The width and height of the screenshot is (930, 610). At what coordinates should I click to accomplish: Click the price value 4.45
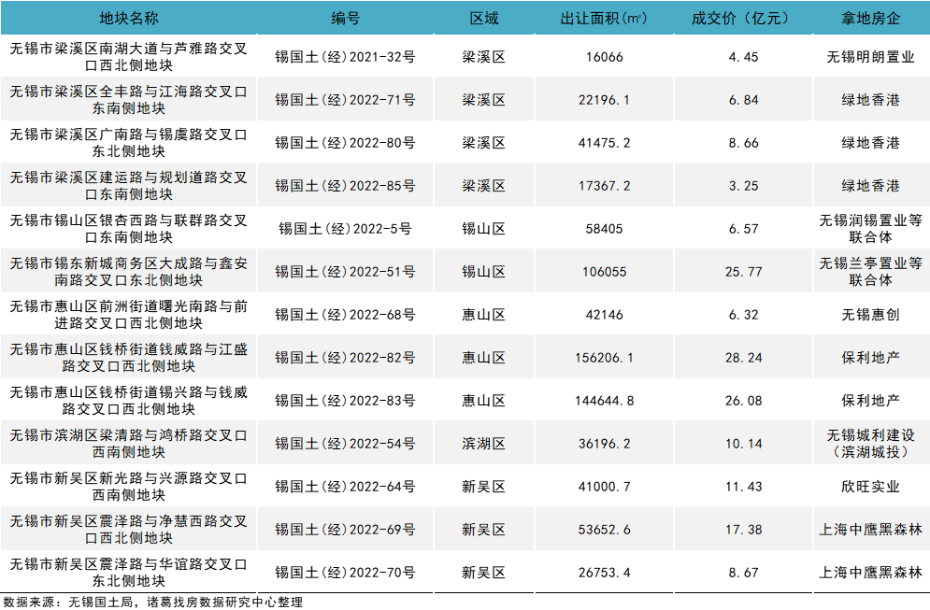pyautogui.click(x=743, y=57)
